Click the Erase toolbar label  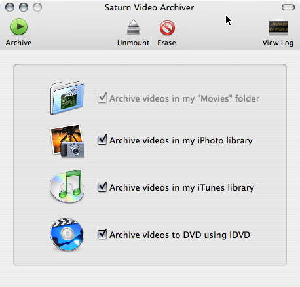166,43
